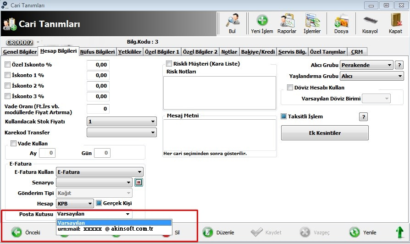Image resolution: width=410 pixels, height=244 pixels.
Task: Toggle the Vade Kullan checkbox
Action: 13,143
